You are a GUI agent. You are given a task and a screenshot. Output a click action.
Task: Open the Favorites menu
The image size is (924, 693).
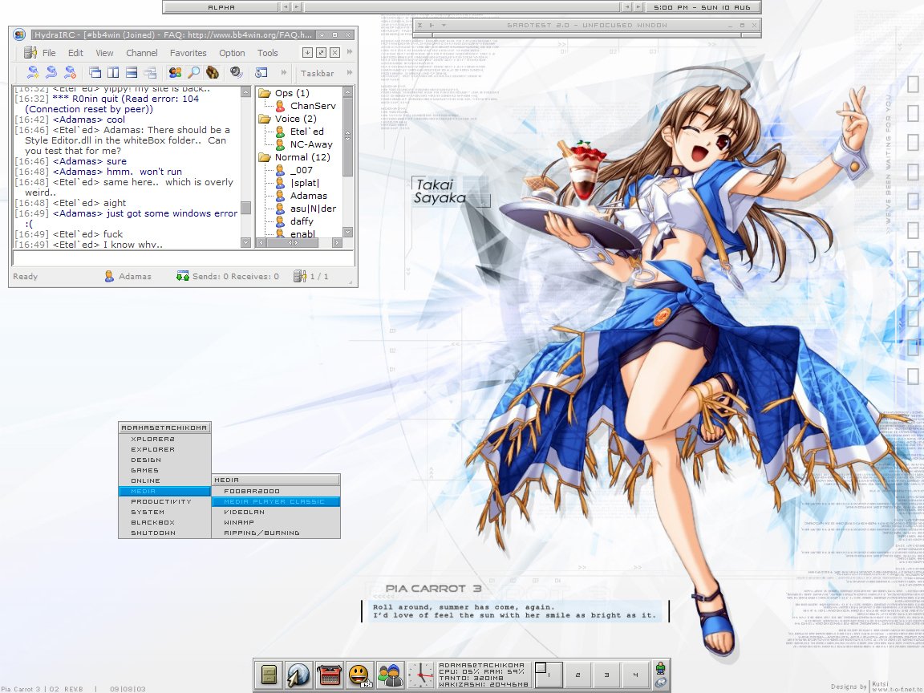pos(188,53)
